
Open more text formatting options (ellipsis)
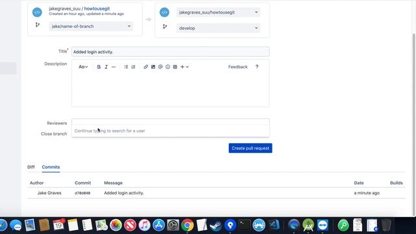point(114,67)
